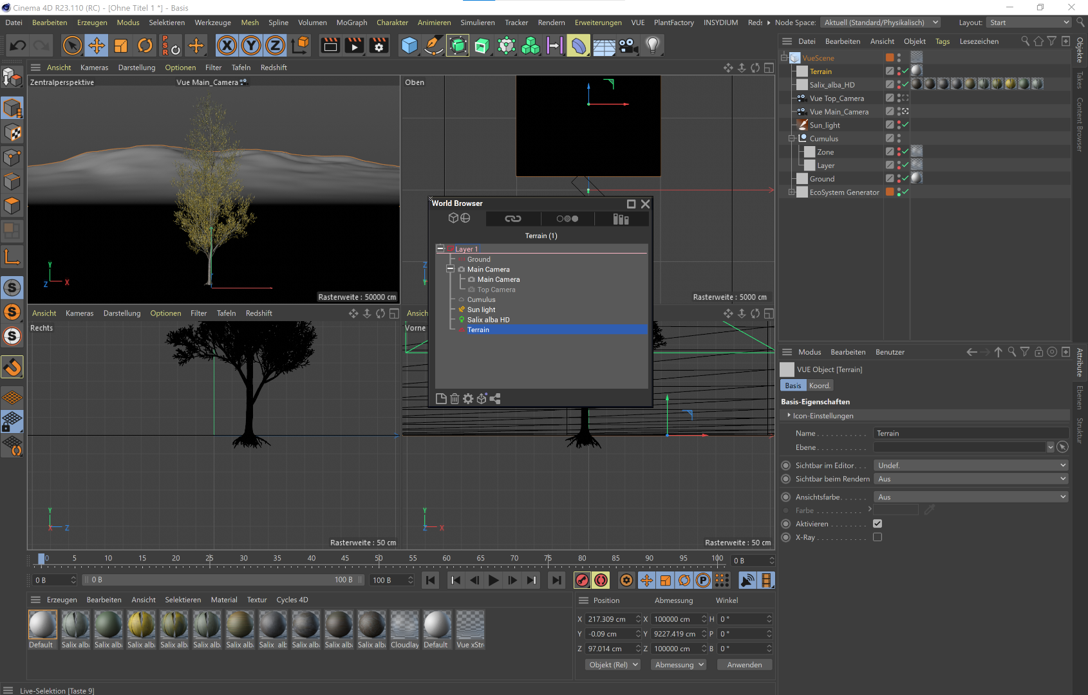
Task: Select the Cloudlay material thumbnail
Action: (x=404, y=629)
